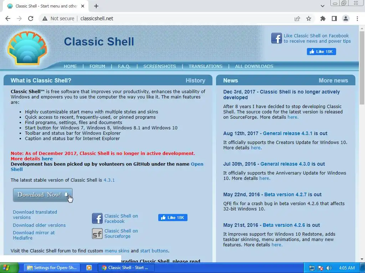Click the page vertical scrollbar thumb
The height and width of the screenshot is (273, 365).
tap(362, 67)
